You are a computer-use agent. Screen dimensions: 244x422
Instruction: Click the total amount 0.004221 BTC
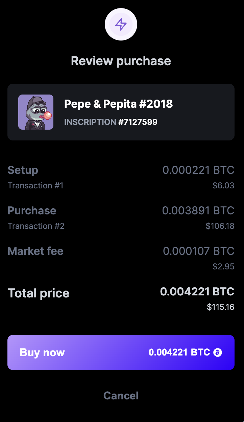tap(197, 292)
